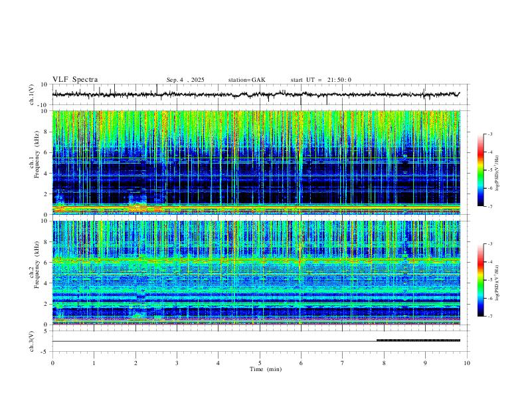The height and width of the screenshot is (407, 526).
Task: Click inside the ch.2 spectrogram panel
Action: [256, 273]
